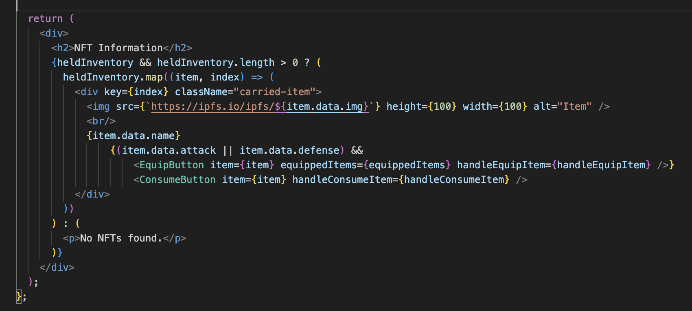Click the item.data.attack expression
Screen dimensions: 692x311
169,150
